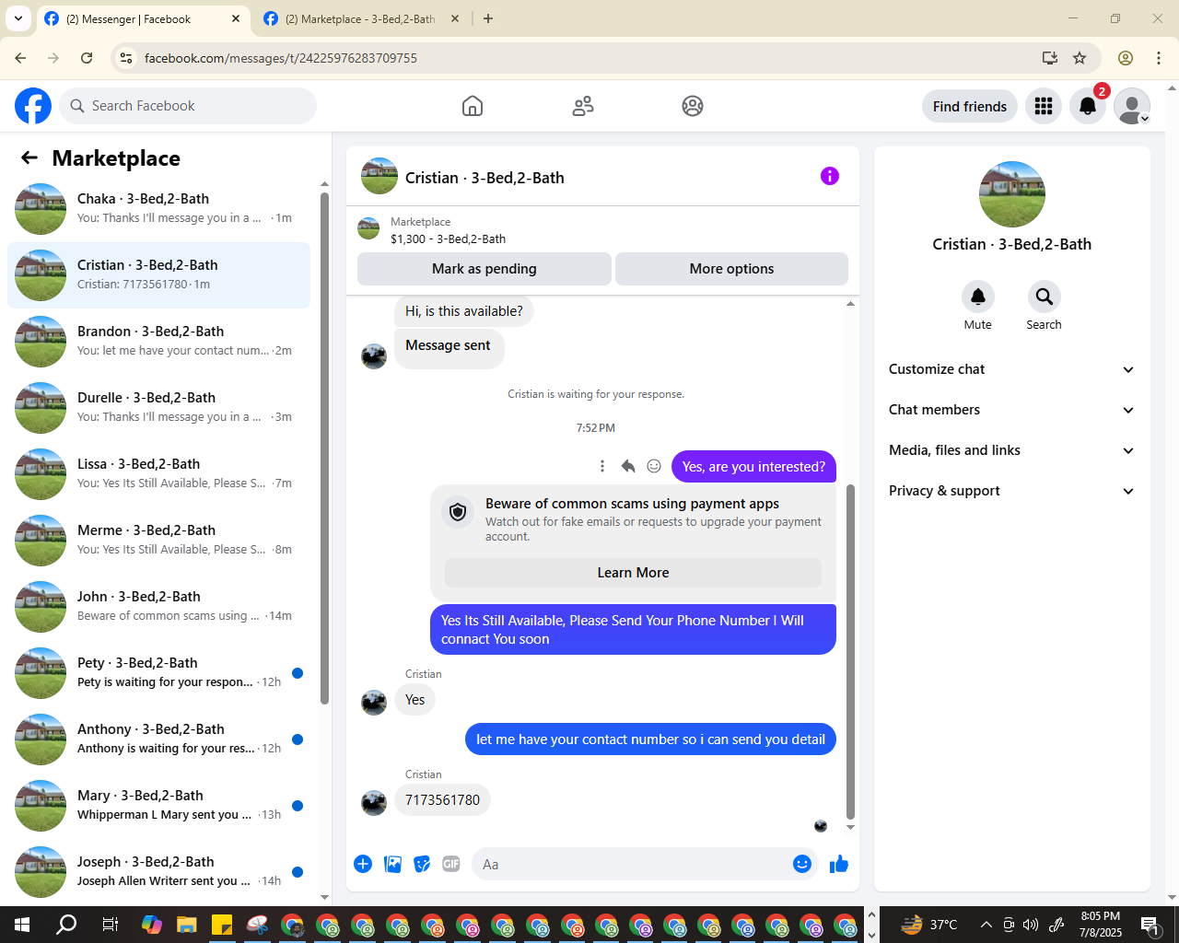Image resolution: width=1179 pixels, height=943 pixels.
Task: Attach a file with the image icon
Action: [x=392, y=864]
